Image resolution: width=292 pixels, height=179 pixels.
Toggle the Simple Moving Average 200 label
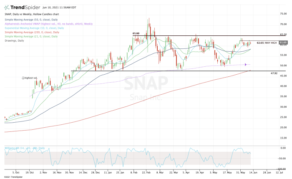pyautogui.click(x=32, y=32)
